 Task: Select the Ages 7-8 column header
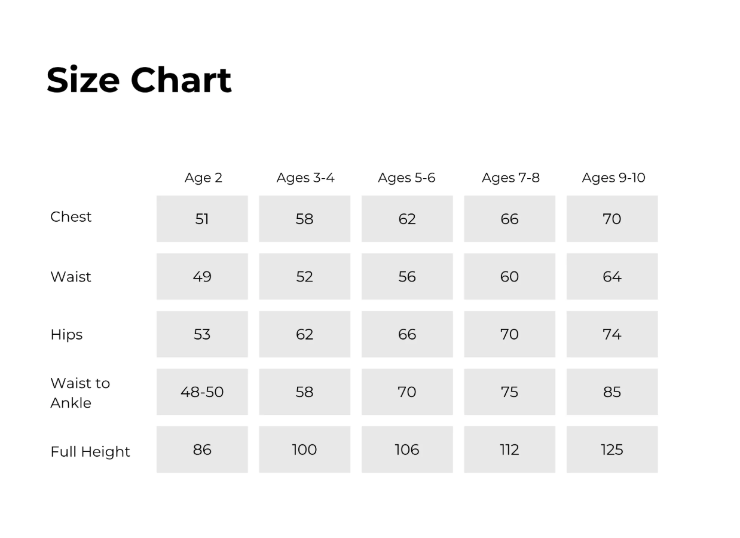click(x=510, y=178)
